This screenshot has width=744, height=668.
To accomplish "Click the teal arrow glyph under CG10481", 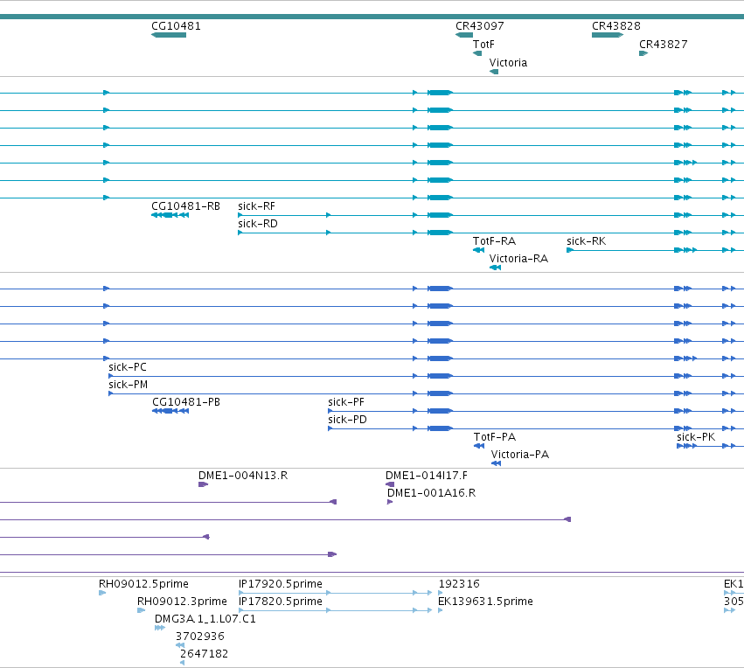I will click(169, 35).
